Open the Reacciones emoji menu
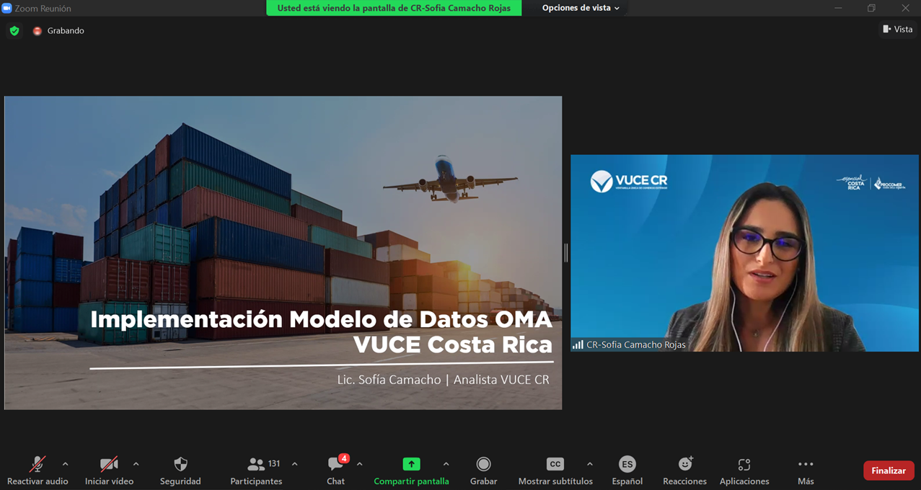921x490 pixels. pyautogui.click(x=685, y=471)
